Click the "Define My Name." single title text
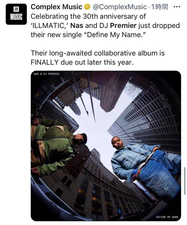 116,35
